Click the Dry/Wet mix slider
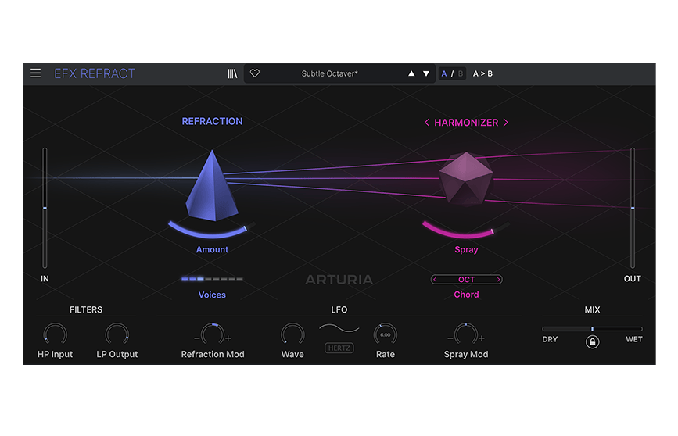 [592, 329]
